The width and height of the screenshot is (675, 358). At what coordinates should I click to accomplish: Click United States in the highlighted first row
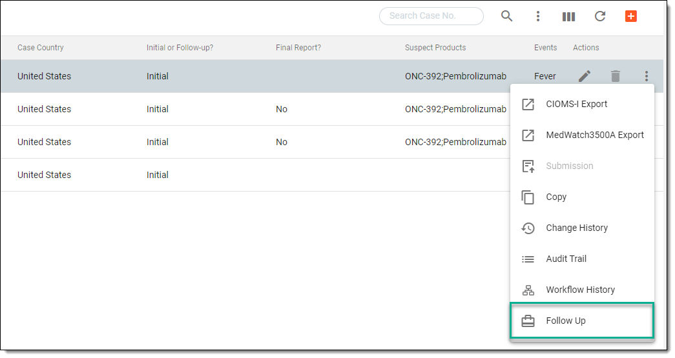point(45,76)
